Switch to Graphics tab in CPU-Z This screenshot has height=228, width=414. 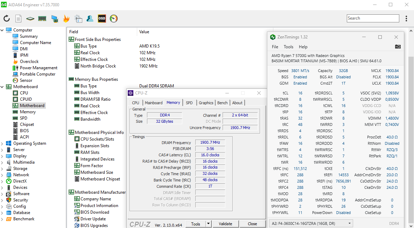click(x=206, y=103)
